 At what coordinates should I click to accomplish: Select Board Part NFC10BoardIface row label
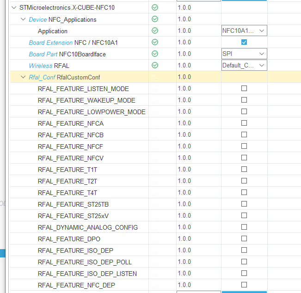[x=67, y=54]
